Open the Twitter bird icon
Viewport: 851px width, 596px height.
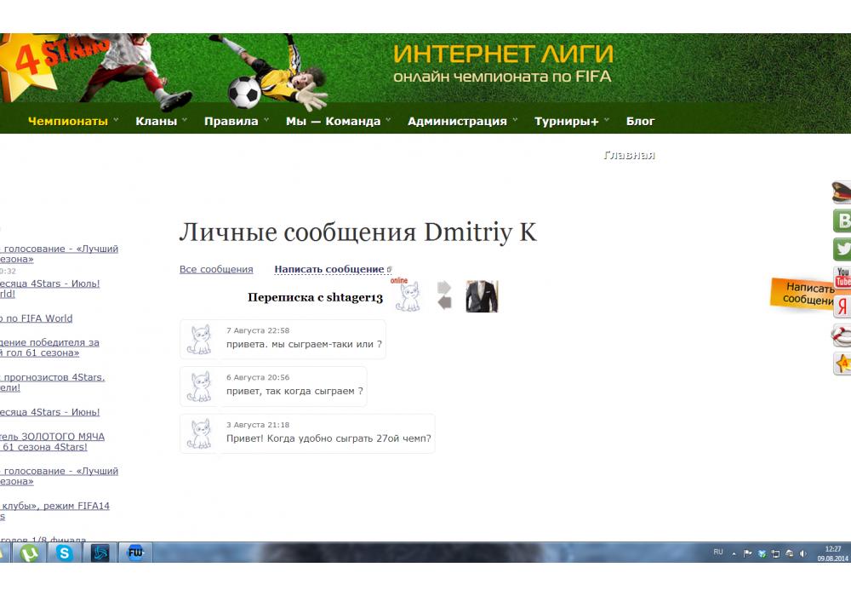click(x=842, y=249)
